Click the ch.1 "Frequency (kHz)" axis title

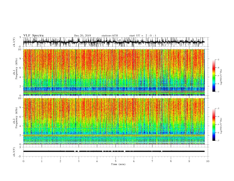coord(17,69)
